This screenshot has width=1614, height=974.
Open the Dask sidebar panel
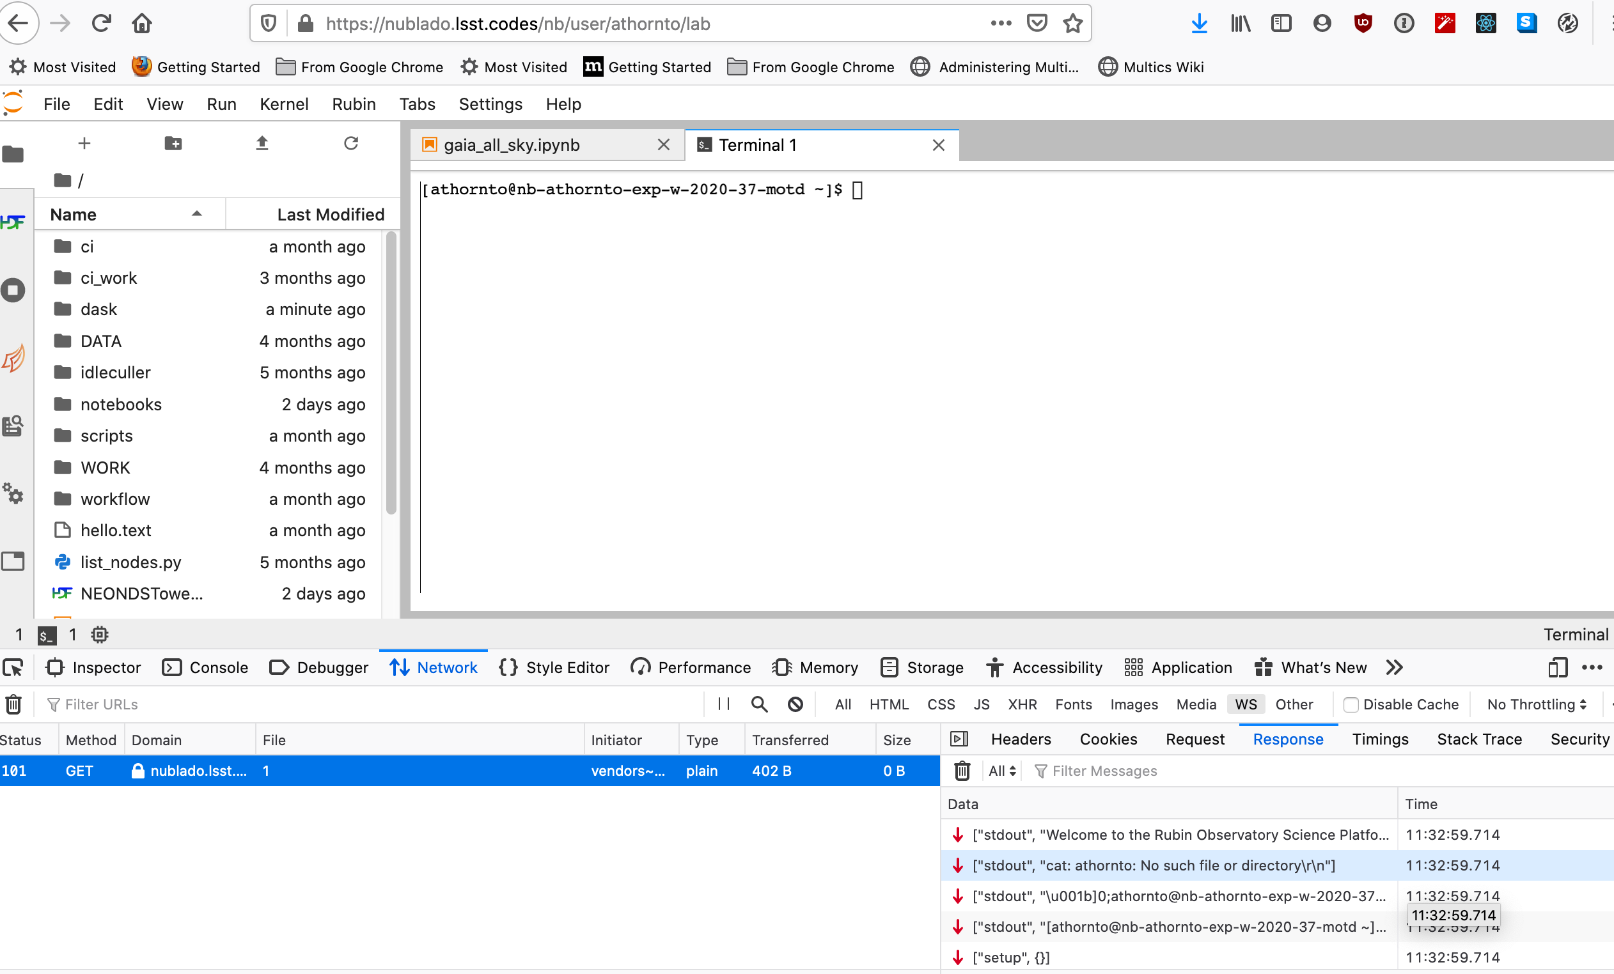tap(14, 358)
